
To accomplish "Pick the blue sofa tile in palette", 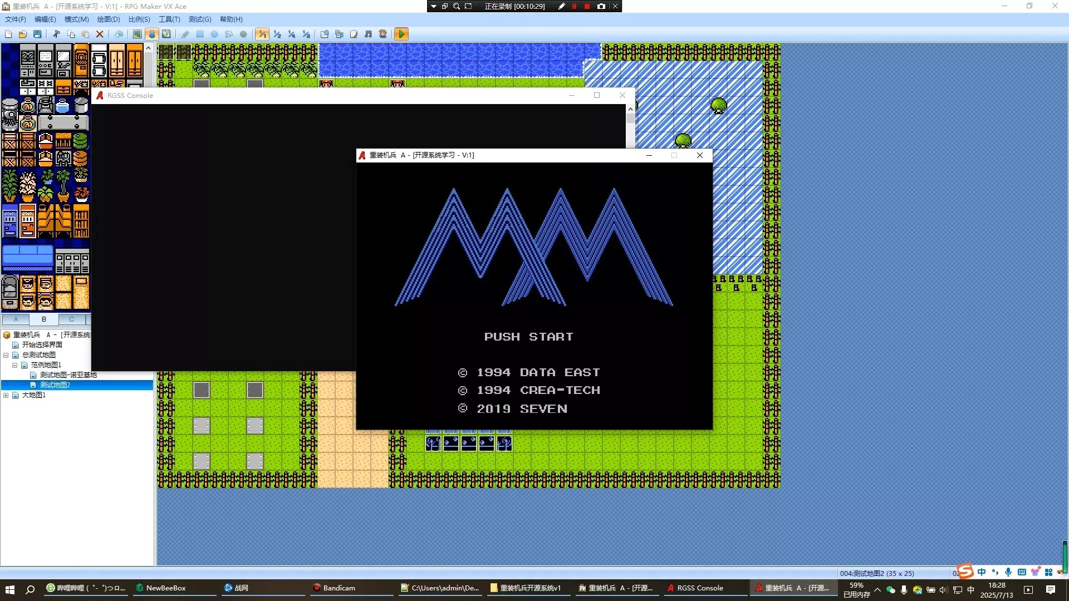I will tap(27, 257).
